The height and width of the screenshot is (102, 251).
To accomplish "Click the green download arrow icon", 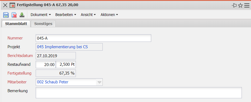I will [x=22, y=15].
